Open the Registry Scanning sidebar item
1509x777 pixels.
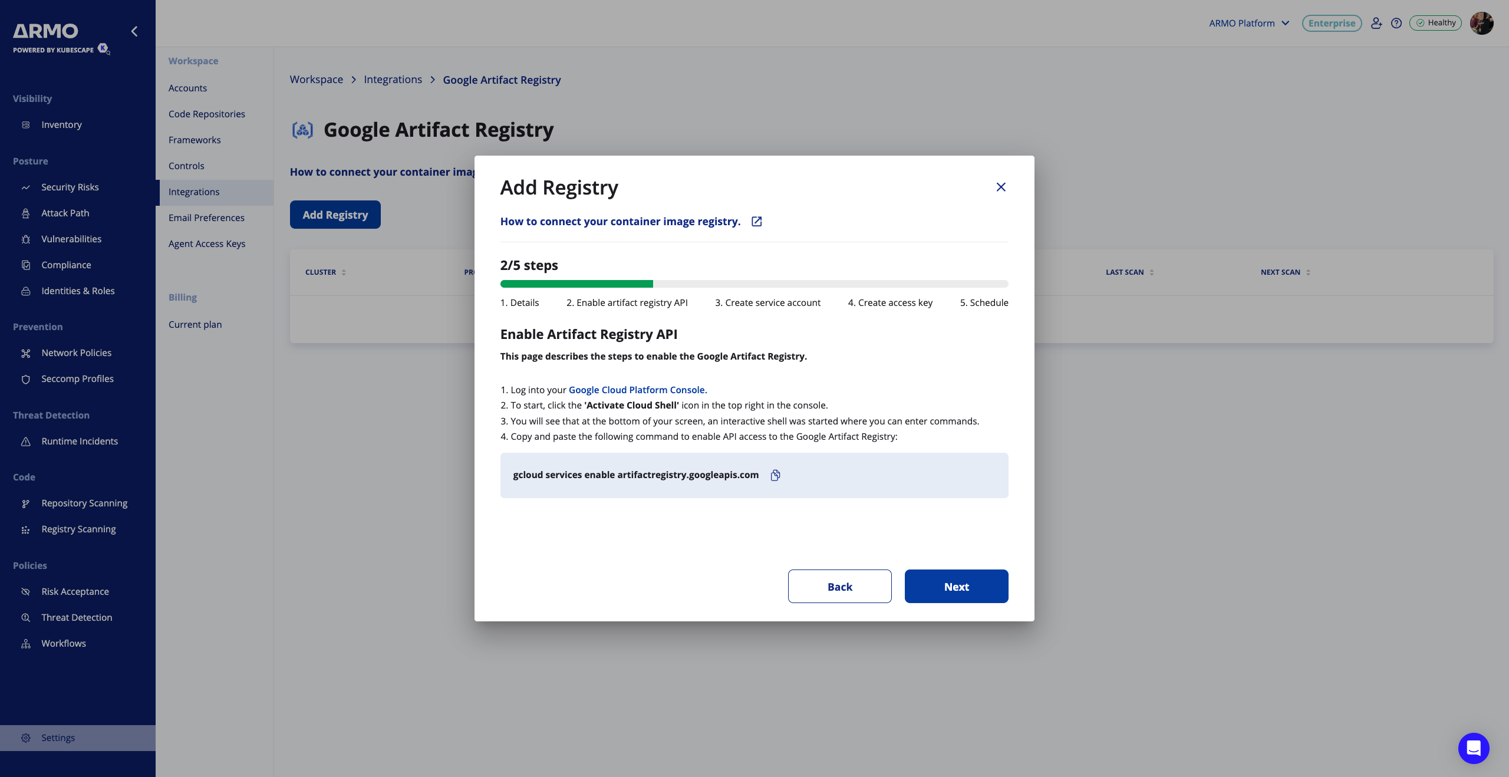click(78, 529)
